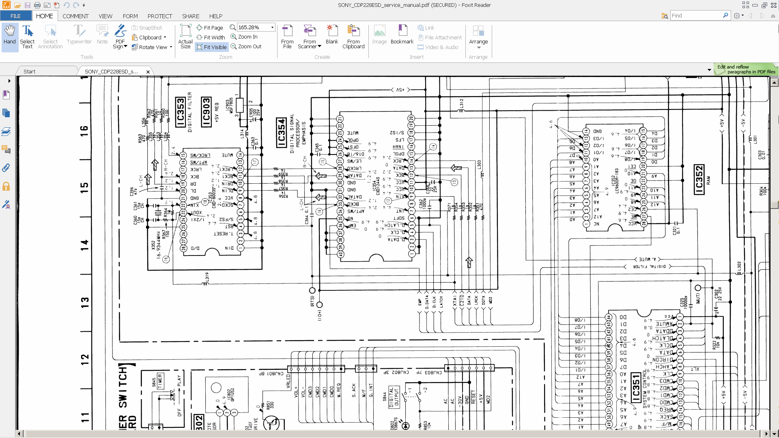Take a SnapShot of the page

point(147,28)
